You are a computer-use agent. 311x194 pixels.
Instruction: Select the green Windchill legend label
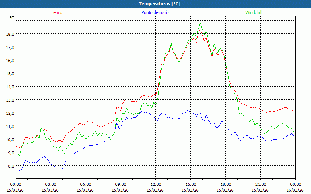[x=253, y=12]
